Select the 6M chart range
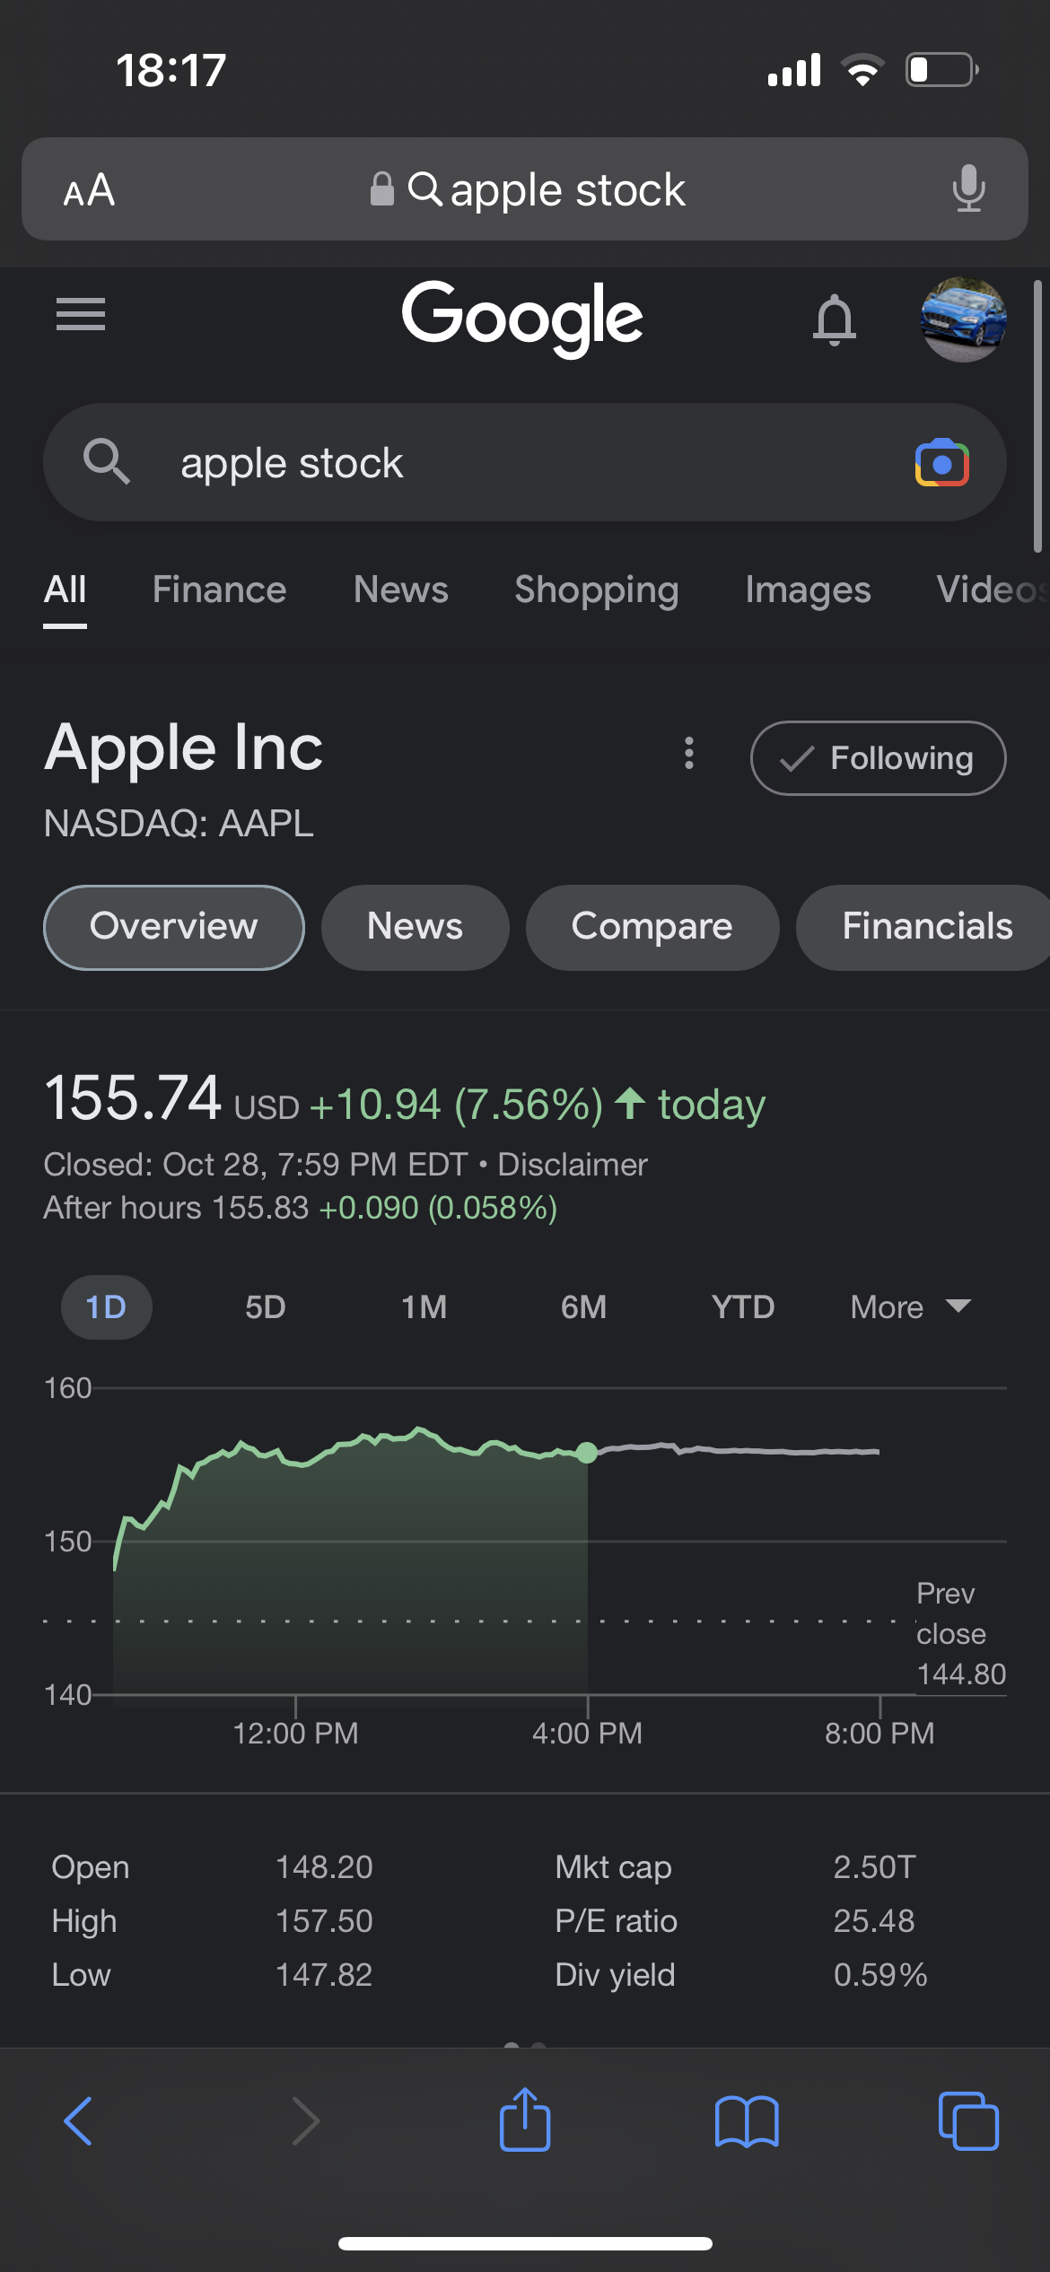Viewport: 1050px width, 2272px height. [583, 1306]
